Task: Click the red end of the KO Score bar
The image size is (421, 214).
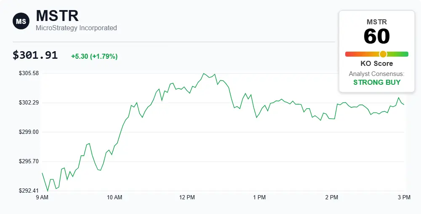Action: coord(349,54)
